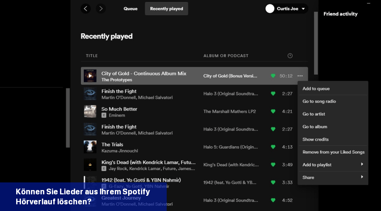The image size is (381, 211).
Task: Click the duration clock column icon
Action: (x=290, y=56)
